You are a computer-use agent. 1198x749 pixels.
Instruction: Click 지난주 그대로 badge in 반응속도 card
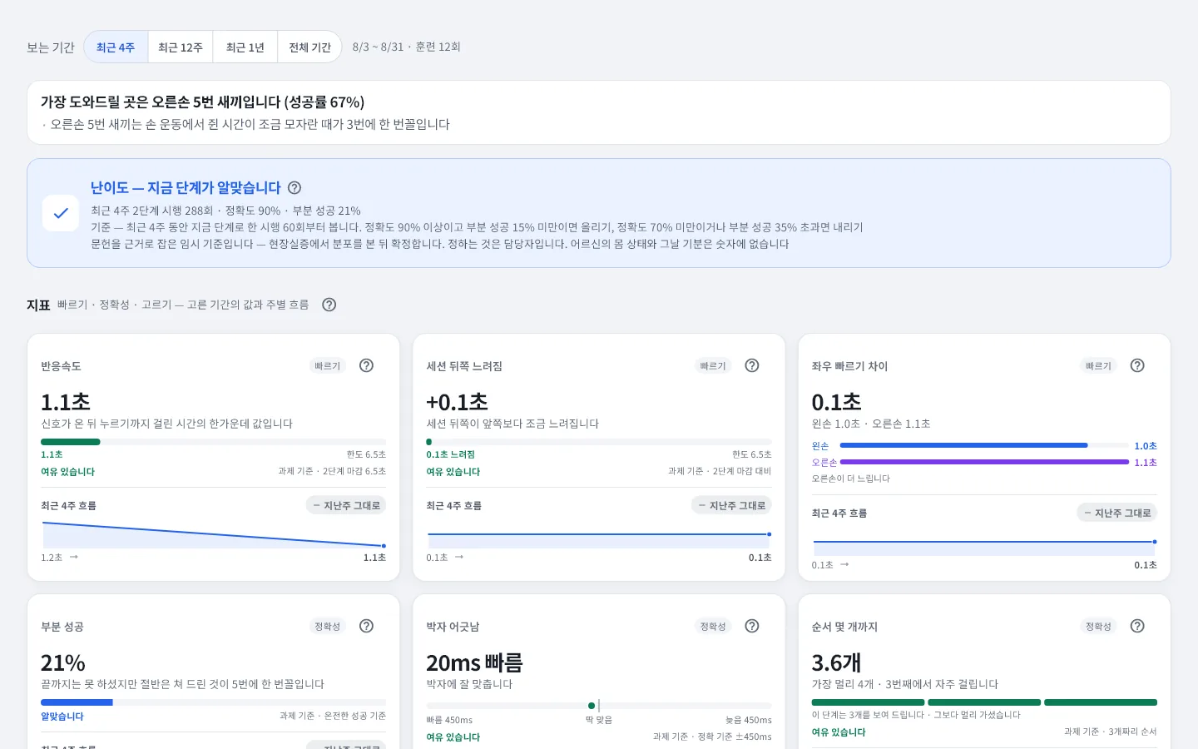click(x=346, y=505)
